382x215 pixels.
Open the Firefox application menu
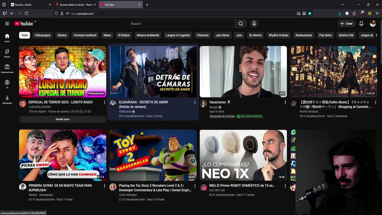point(377,13)
